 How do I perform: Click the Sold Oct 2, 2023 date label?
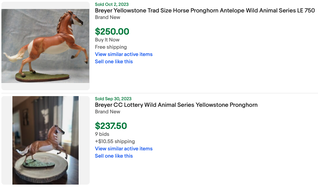[x=111, y=4]
